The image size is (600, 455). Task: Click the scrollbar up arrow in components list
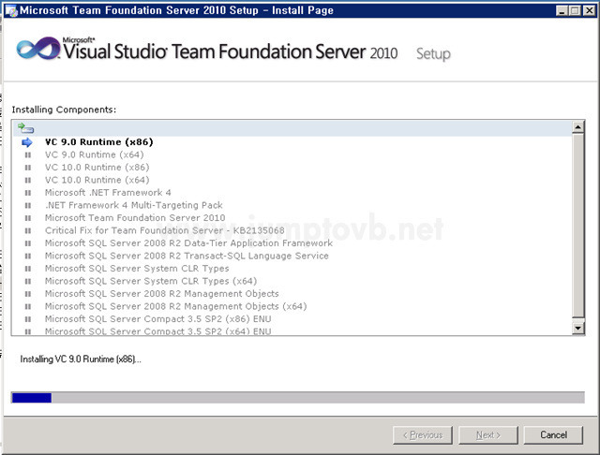pyautogui.click(x=577, y=126)
